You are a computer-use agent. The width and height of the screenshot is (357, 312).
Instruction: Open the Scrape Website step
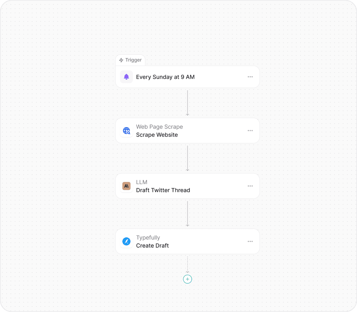[187, 131]
